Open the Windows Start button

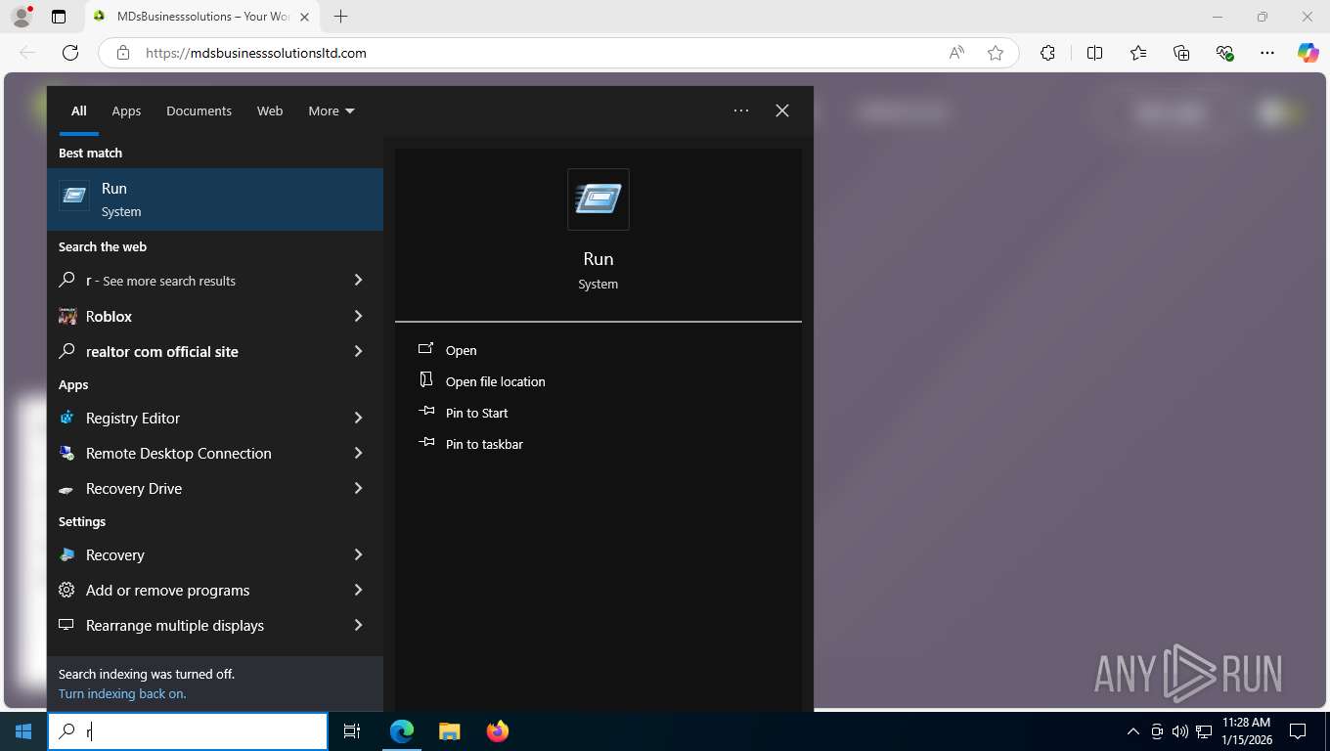pyautogui.click(x=23, y=731)
